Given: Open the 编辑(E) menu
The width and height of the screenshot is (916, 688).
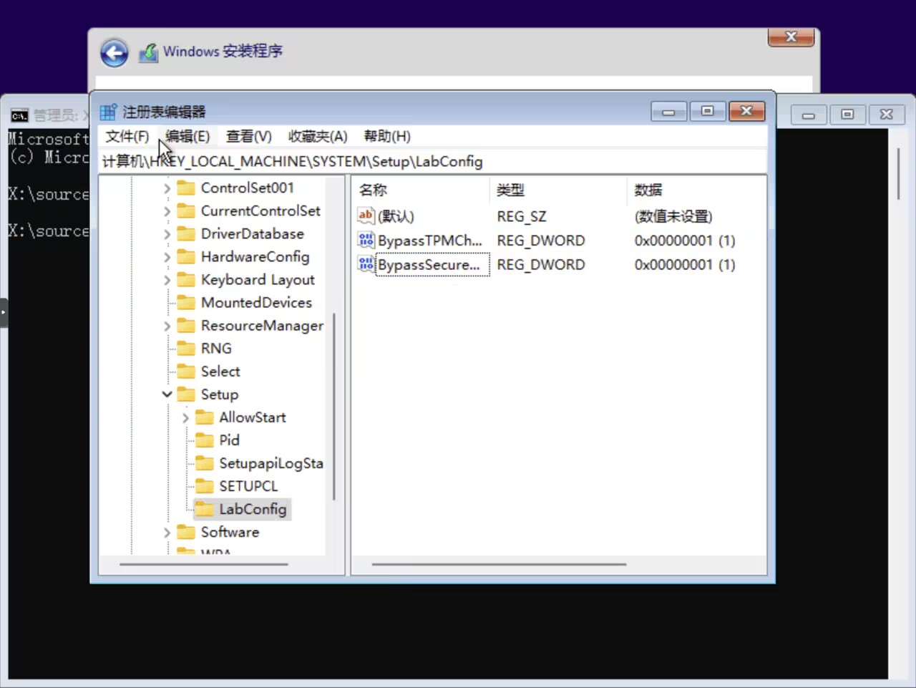Looking at the screenshot, I should pyautogui.click(x=187, y=136).
